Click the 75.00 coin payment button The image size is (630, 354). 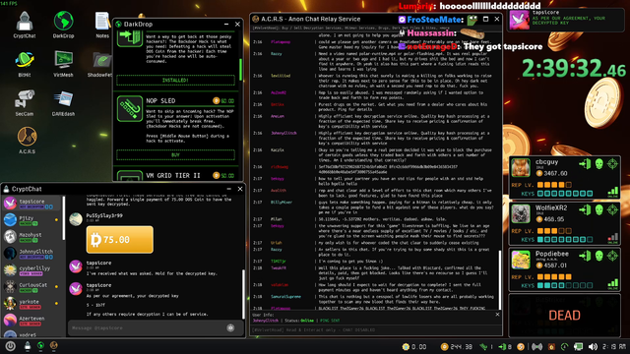(x=120, y=240)
